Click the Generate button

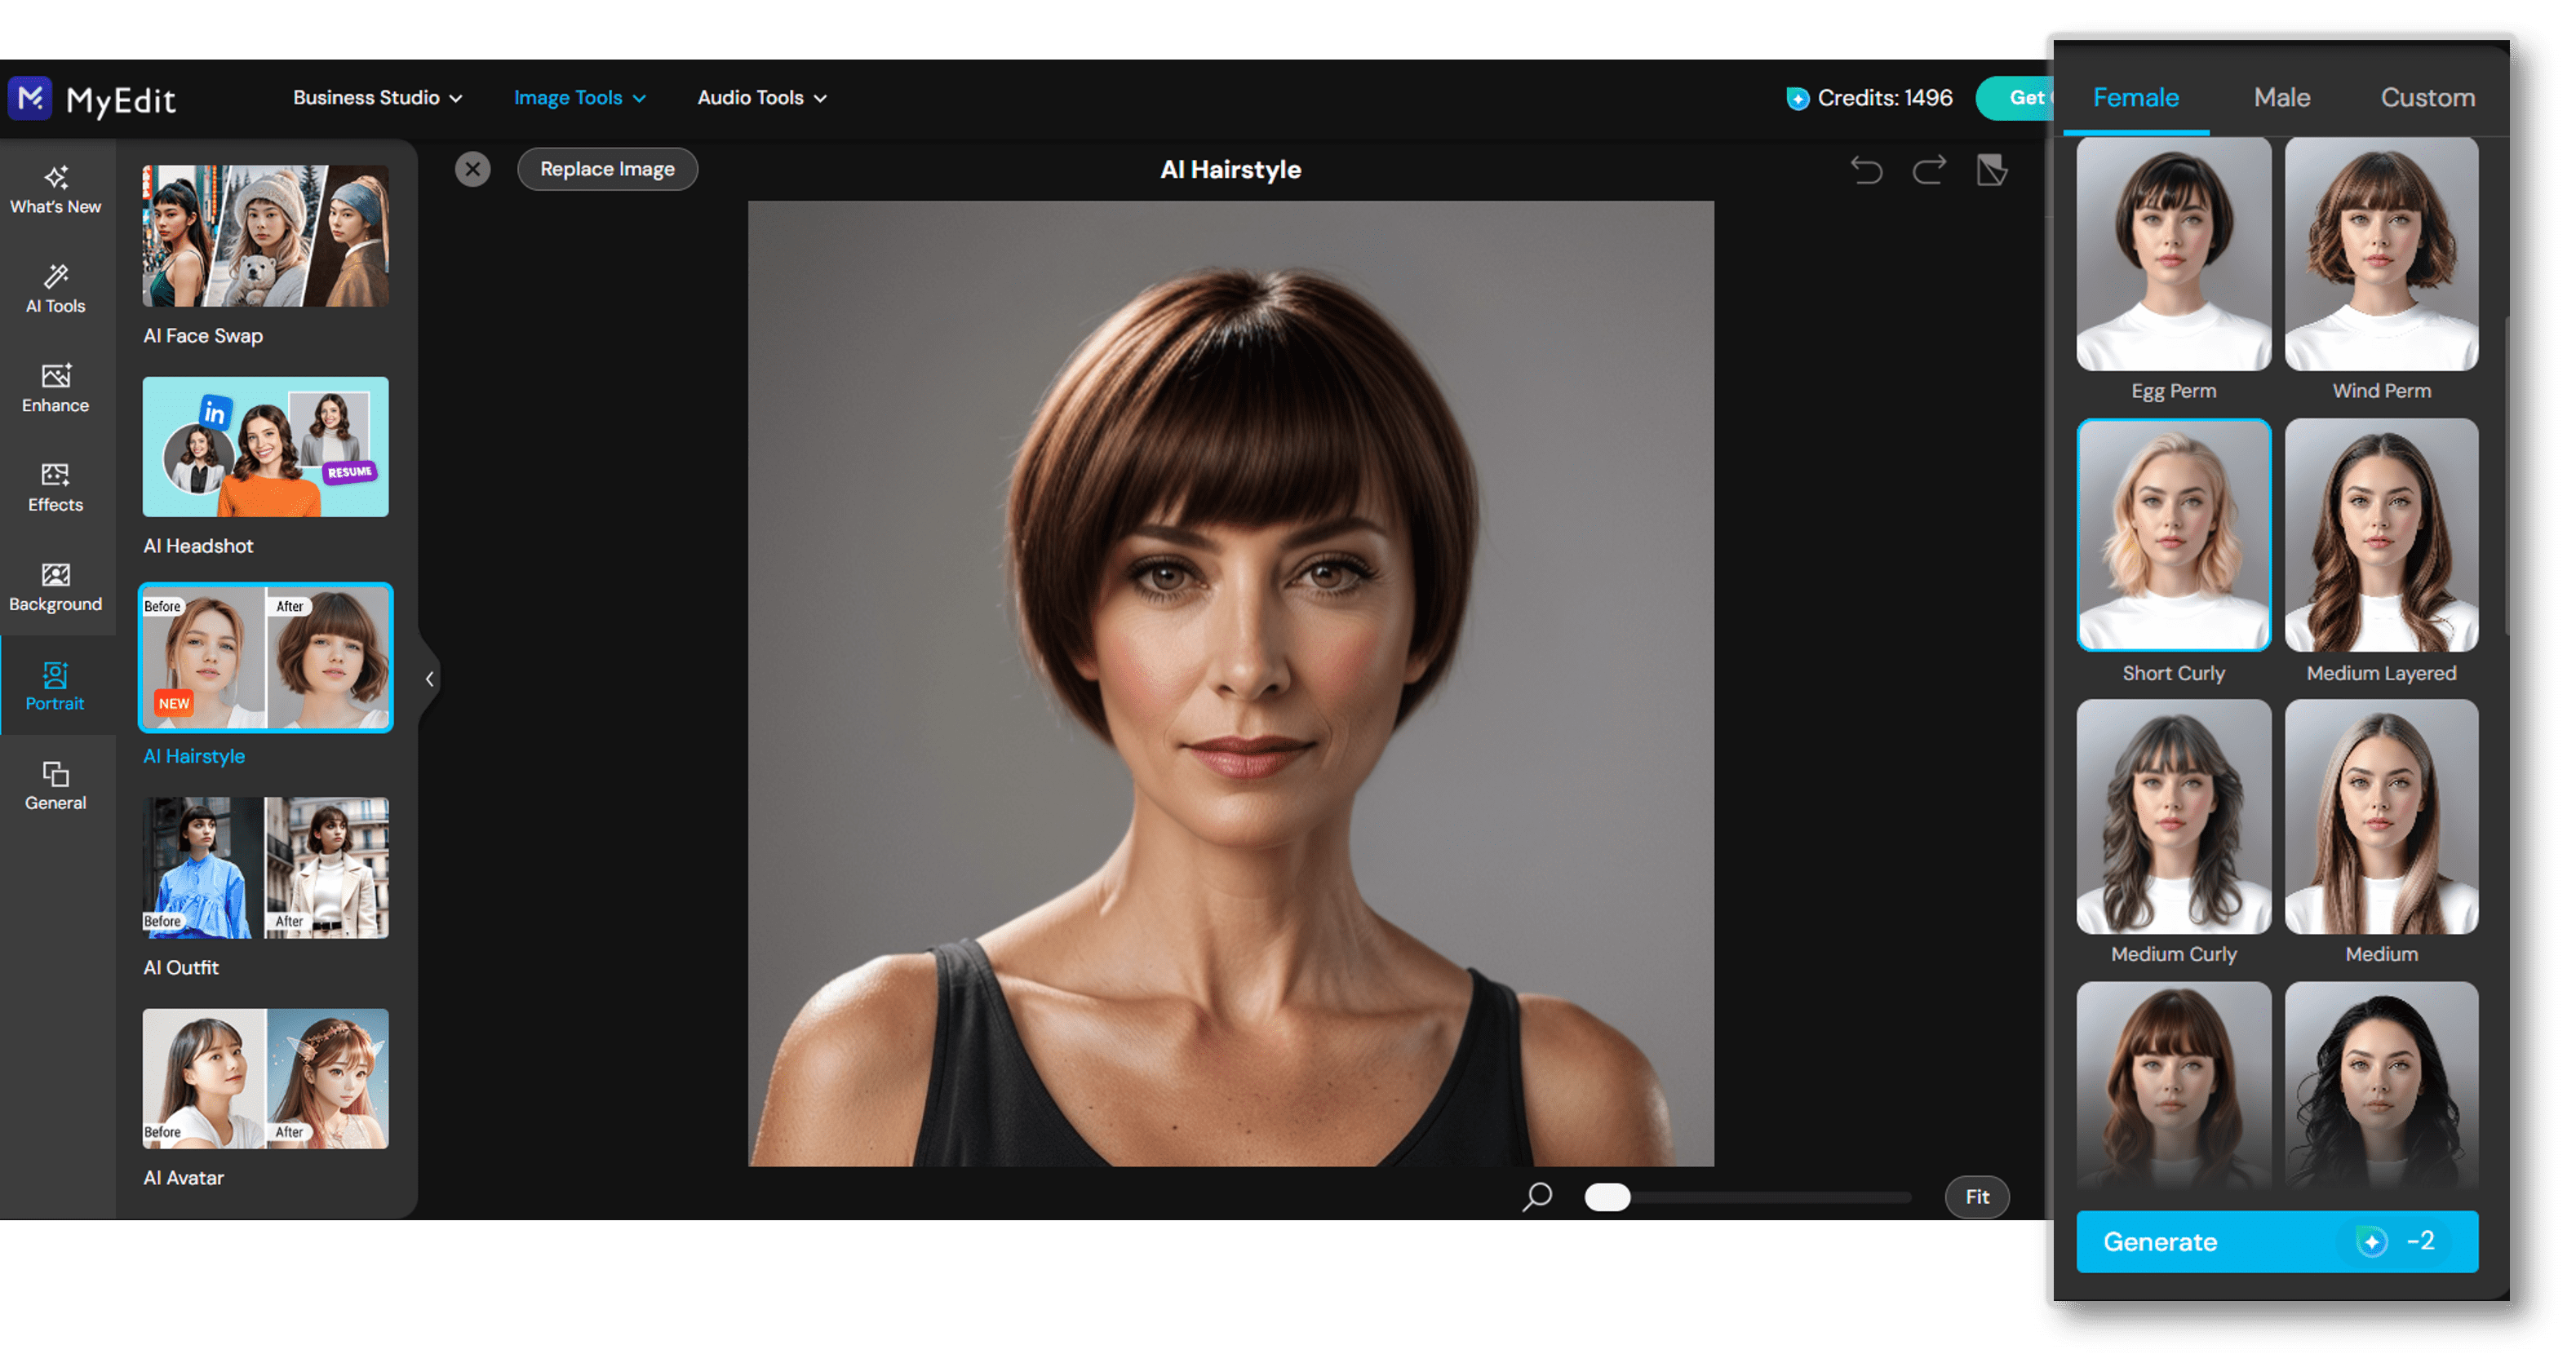pos(2276,1241)
